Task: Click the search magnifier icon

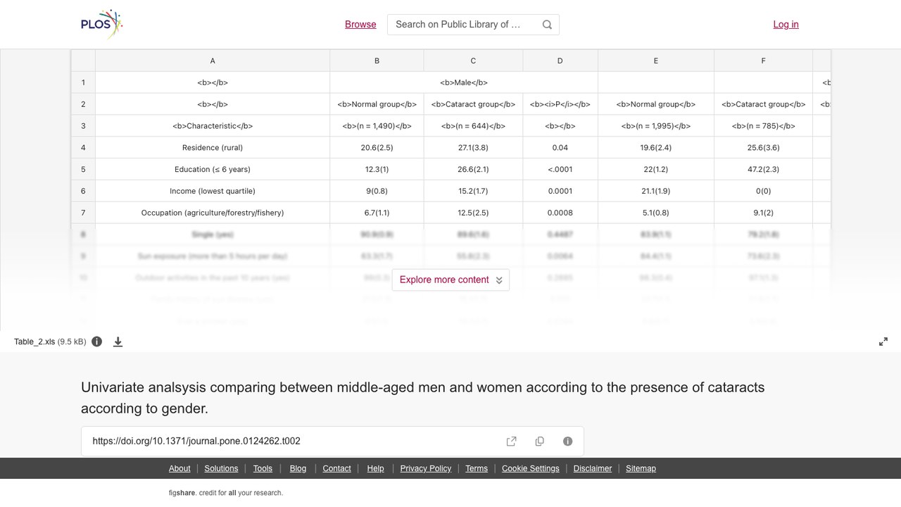Action: 547,25
